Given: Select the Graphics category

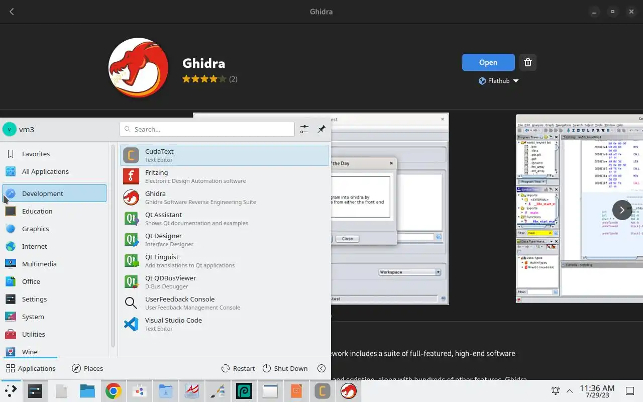Looking at the screenshot, I should tap(54, 229).
